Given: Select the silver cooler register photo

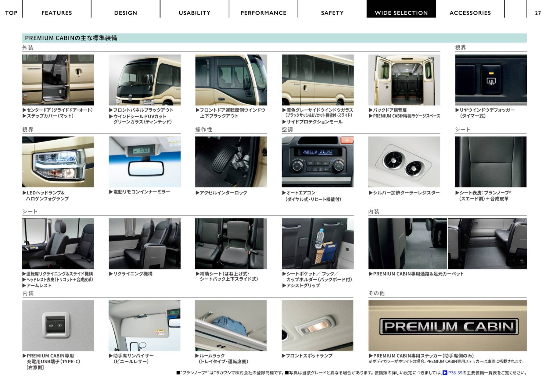Looking at the screenshot, I should [404, 162].
